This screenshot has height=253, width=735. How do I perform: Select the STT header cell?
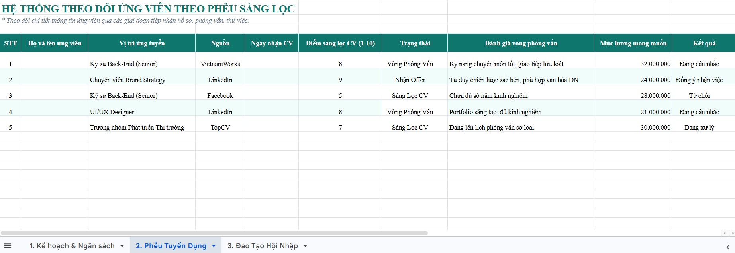[x=10, y=43]
